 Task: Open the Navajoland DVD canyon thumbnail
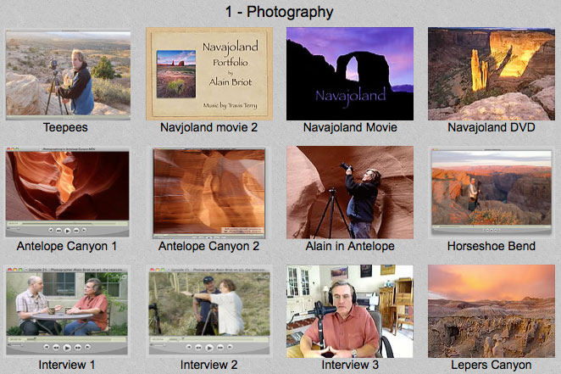pos(491,74)
